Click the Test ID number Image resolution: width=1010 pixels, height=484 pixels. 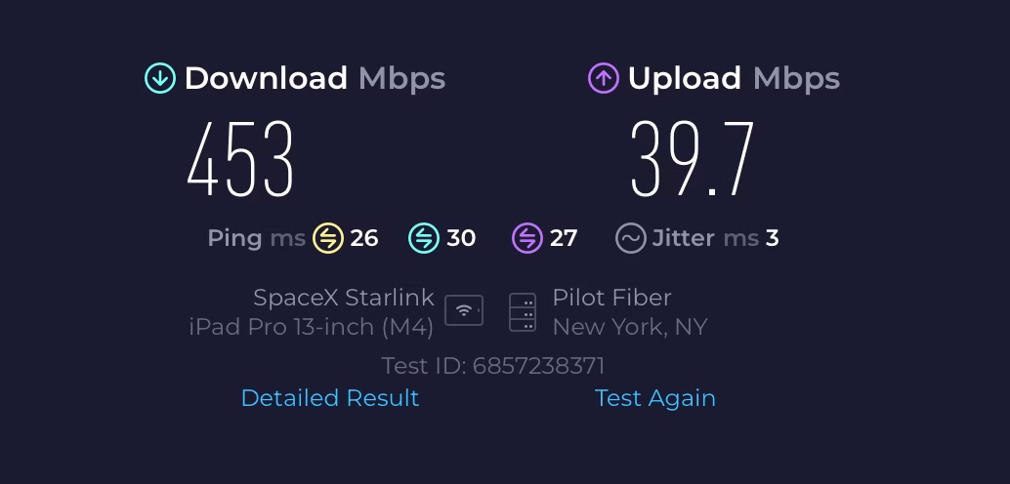coord(538,366)
